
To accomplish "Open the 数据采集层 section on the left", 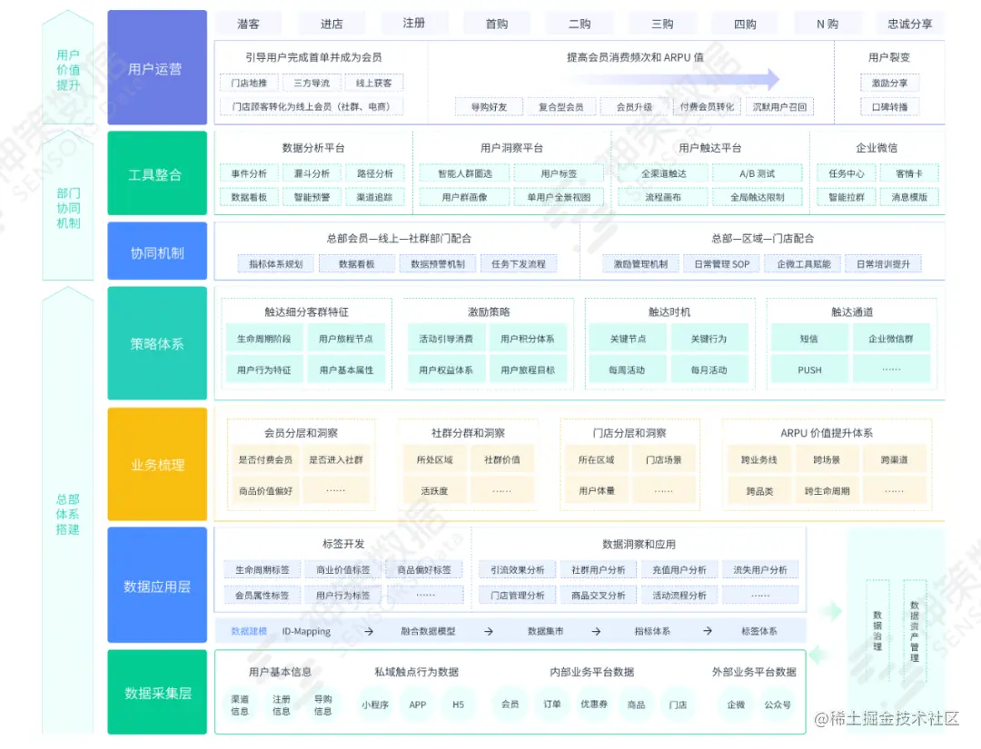I will pyautogui.click(x=157, y=692).
